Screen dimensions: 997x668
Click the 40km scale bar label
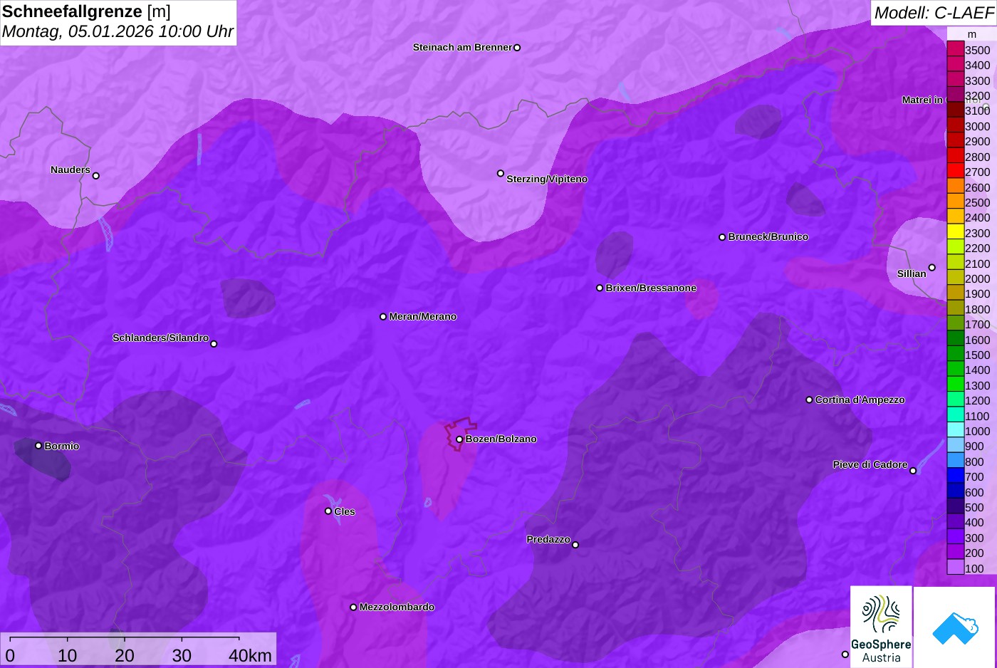[250, 655]
